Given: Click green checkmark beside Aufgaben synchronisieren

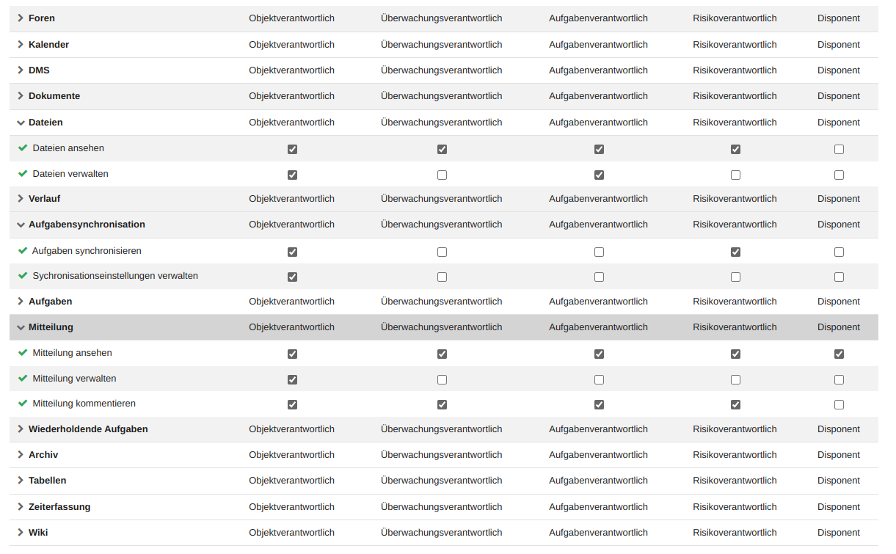Looking at the screenshot, I should (23, 251).
